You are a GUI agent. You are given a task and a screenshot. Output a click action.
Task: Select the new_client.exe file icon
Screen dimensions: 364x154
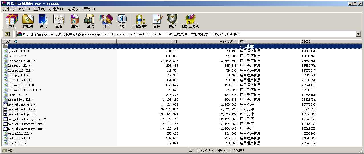click(x=5, y=104)
